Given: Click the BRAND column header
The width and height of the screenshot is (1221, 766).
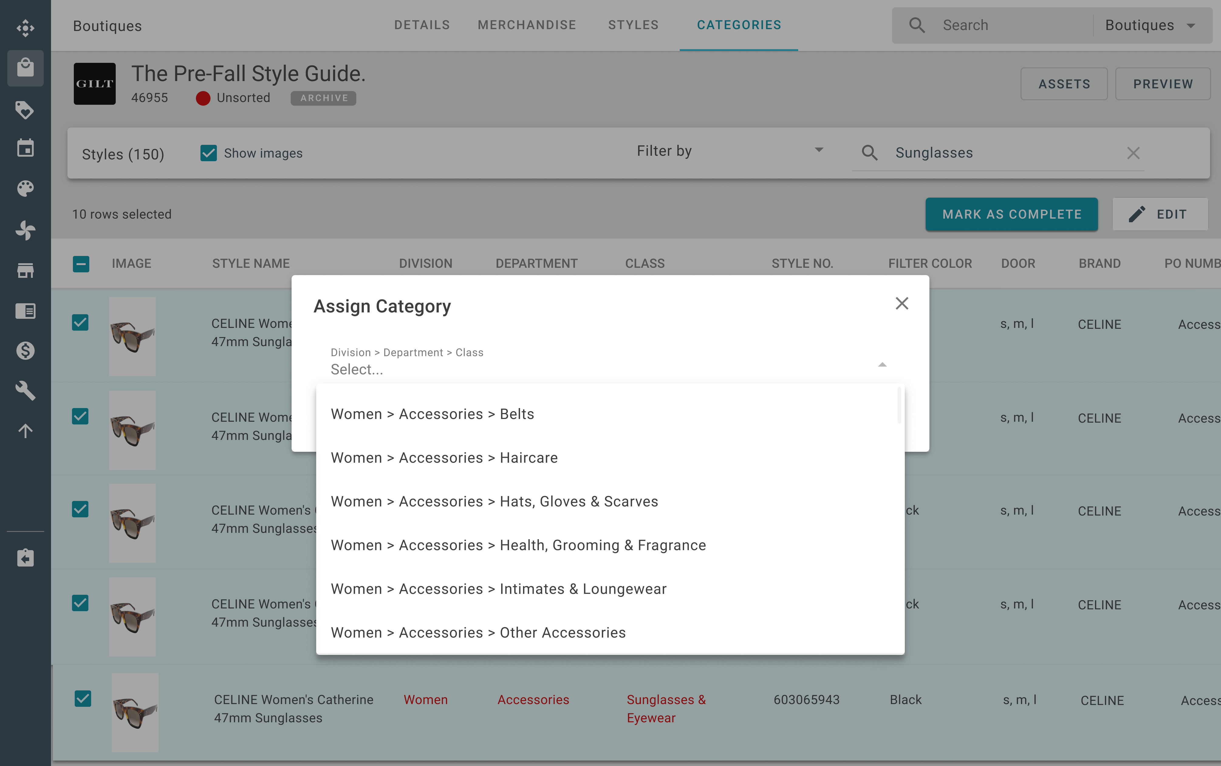Looking at the screenshot, I should 1100,264.
